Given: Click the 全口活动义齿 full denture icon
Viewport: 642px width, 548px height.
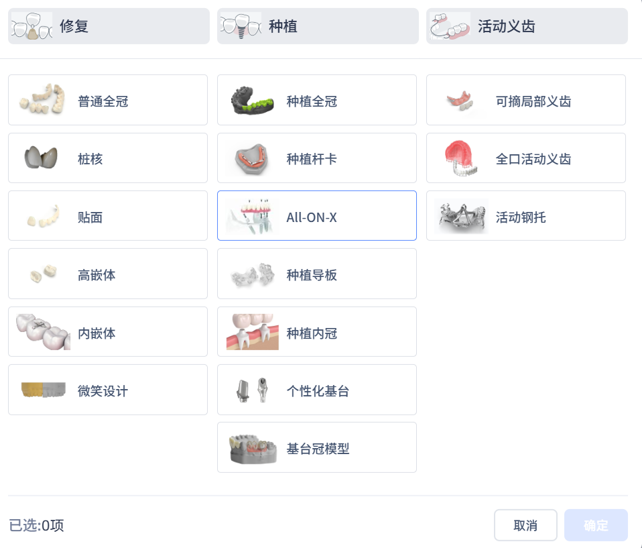Looking at the screenshot, I should (461, 158).
